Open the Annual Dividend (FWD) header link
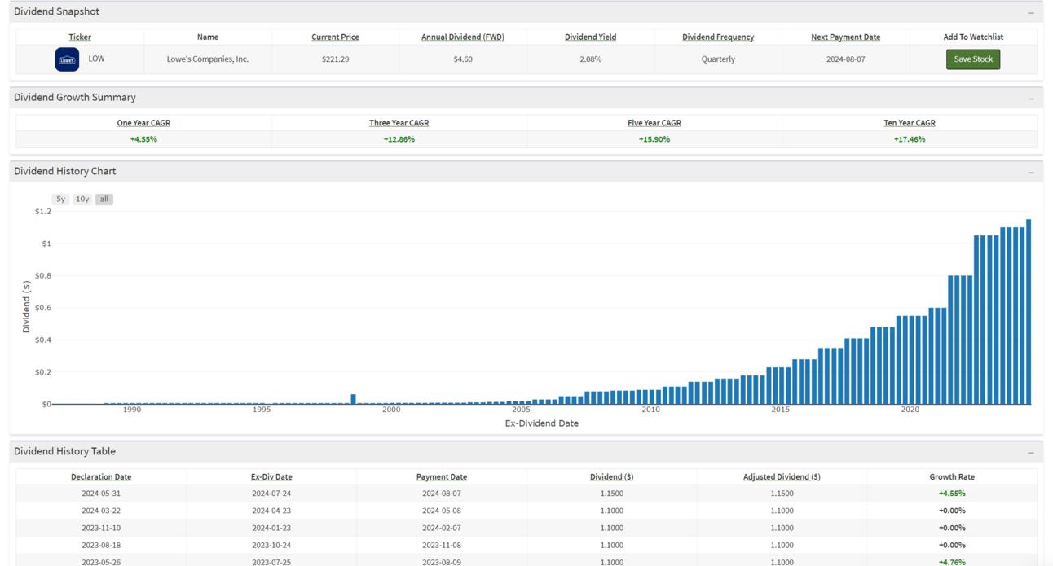 click(462, 37)
